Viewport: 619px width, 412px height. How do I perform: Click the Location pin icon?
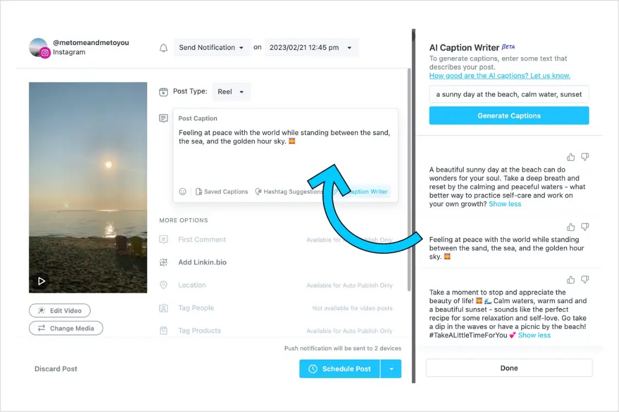(163, 285)
